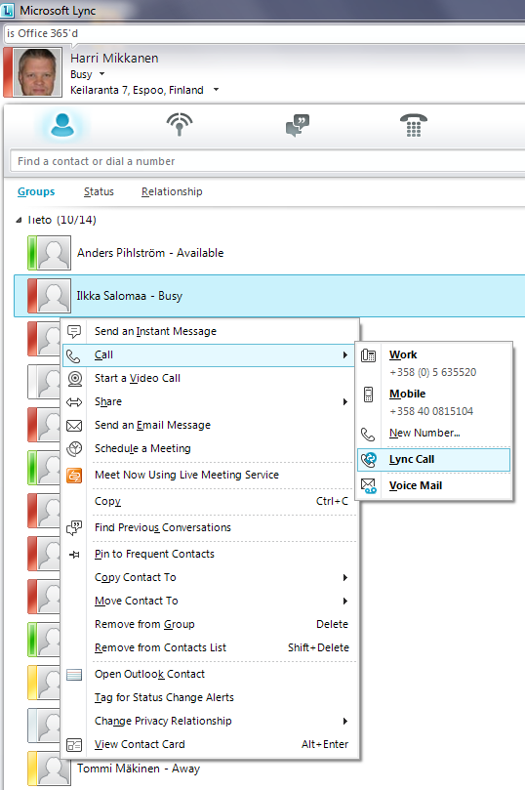This screenshot has width=525, height=790.
Task: Click the 'Find a contact or dial a number' box
Action: (267, 161)
